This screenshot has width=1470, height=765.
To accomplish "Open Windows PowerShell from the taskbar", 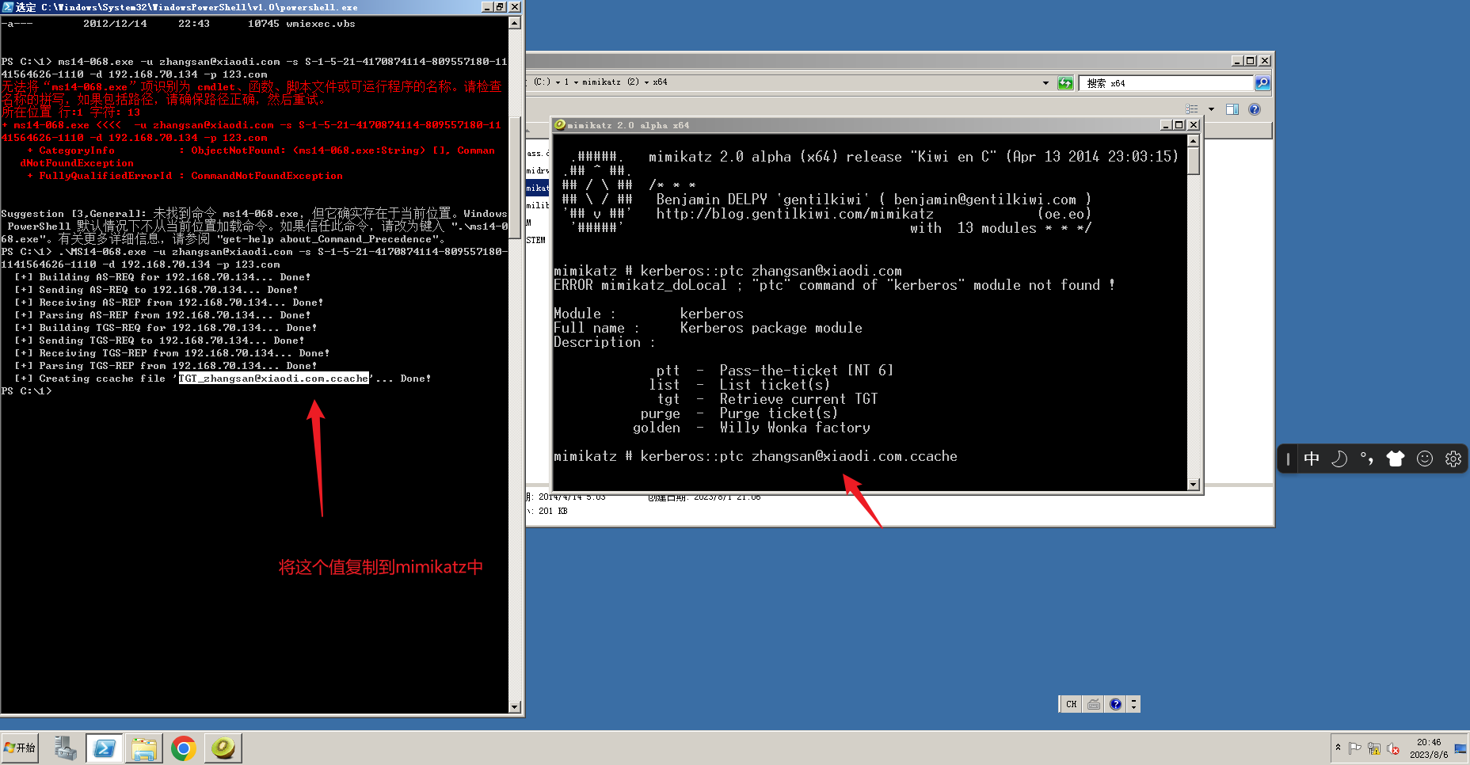I will click(105, 748).
